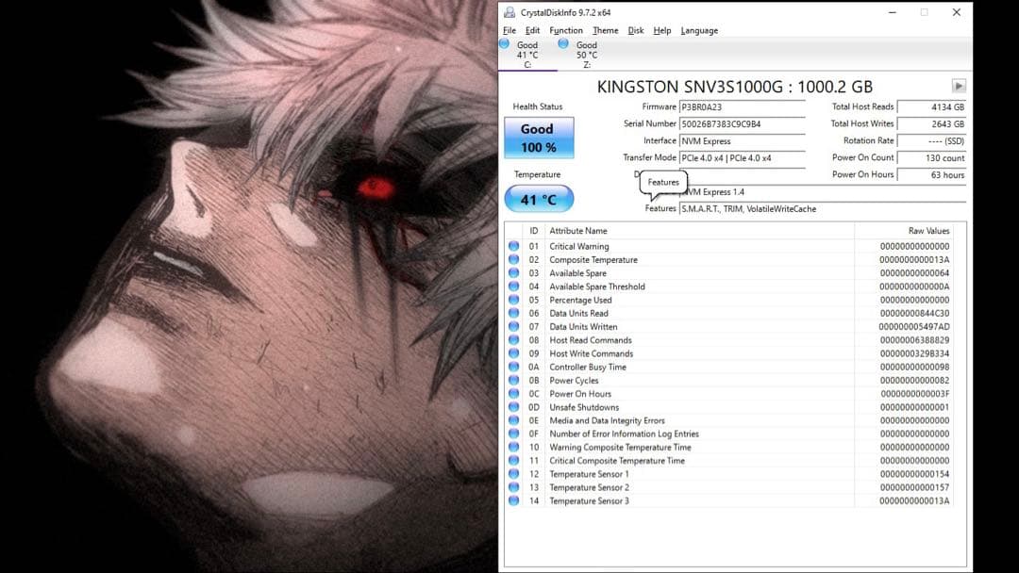The width and height of the screenshot is (1019, 573).
Task: Click status circle for Media and Data Integrity Errors
Action: tap(513, 420)
